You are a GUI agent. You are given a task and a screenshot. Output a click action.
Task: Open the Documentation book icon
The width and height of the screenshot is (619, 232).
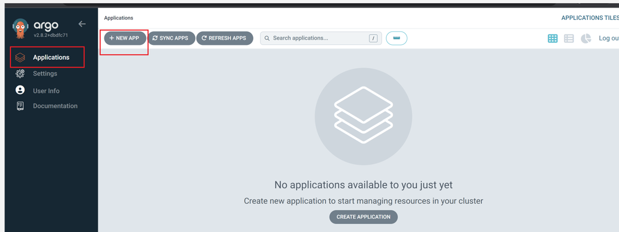click(x=20, y=106)
